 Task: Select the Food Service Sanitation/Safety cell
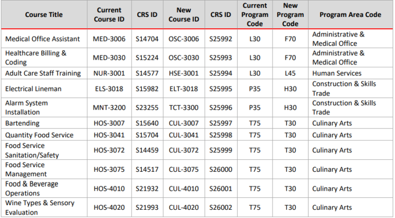click(x=32, y=150)
